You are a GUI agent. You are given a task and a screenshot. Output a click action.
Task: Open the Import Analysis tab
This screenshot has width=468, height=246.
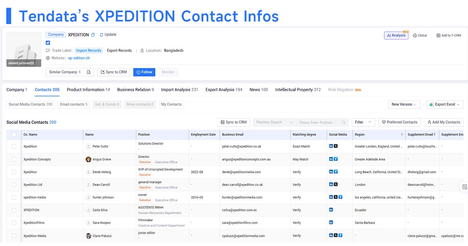tap(179, 90)
